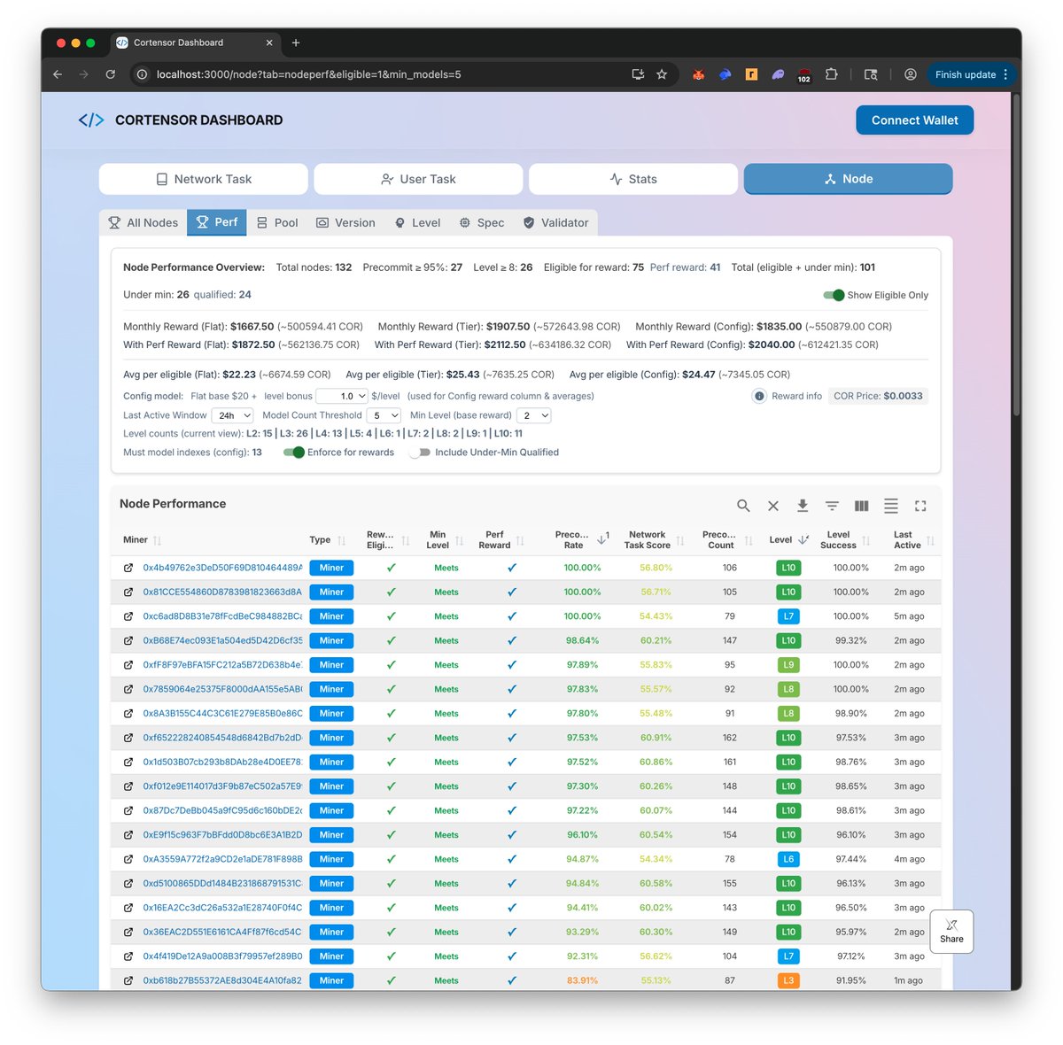Open new browser tab
1063x1045 pixels.
(x=296, y=43)
